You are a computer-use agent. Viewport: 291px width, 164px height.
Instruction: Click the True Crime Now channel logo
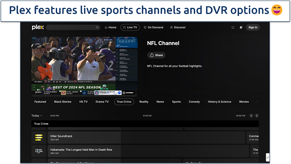39,151
